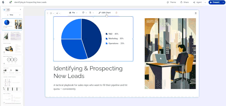Screen dimensions: 226x106
Task: Switch sidebar to filmstrip view
Action: [4, 10]
